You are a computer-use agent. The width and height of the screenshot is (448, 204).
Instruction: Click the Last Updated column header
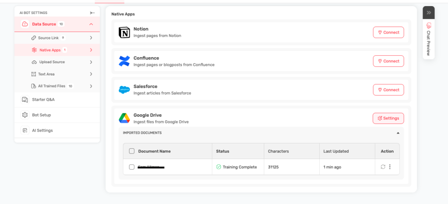(336, 151)
